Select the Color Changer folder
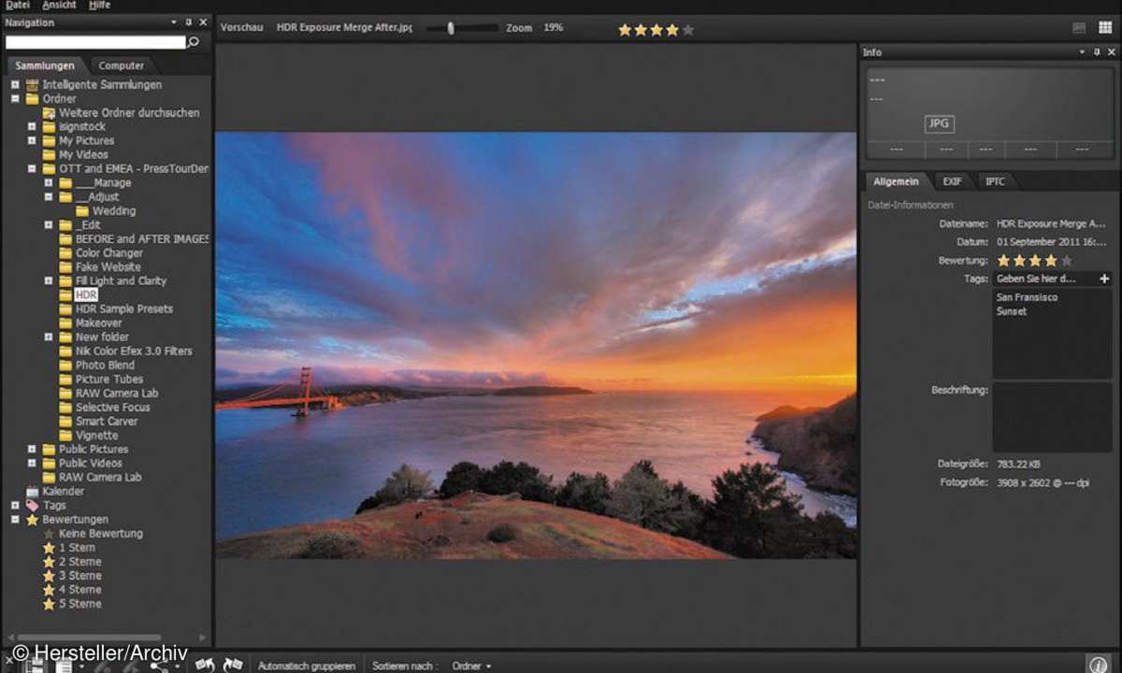Screen dimensions: 1122x673 coord(109,253)
